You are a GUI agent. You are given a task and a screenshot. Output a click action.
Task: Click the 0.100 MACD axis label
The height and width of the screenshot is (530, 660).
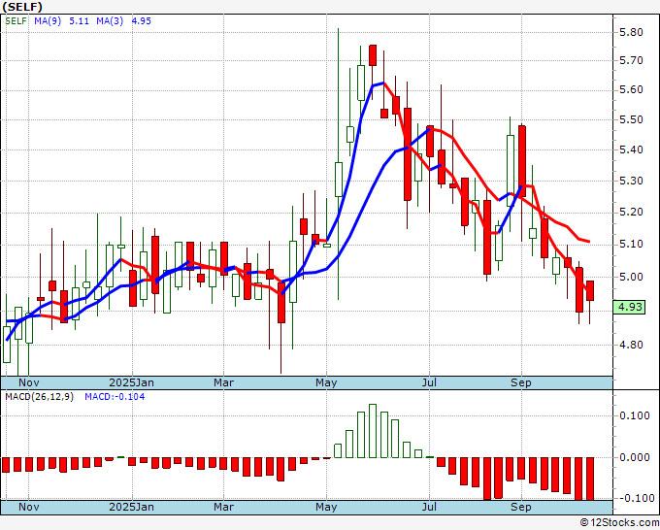(633, 416)
